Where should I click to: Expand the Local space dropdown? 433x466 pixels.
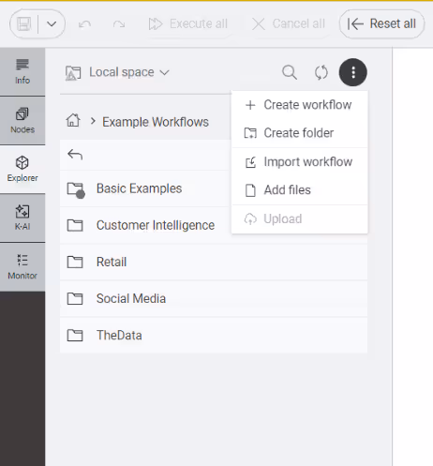129,72
